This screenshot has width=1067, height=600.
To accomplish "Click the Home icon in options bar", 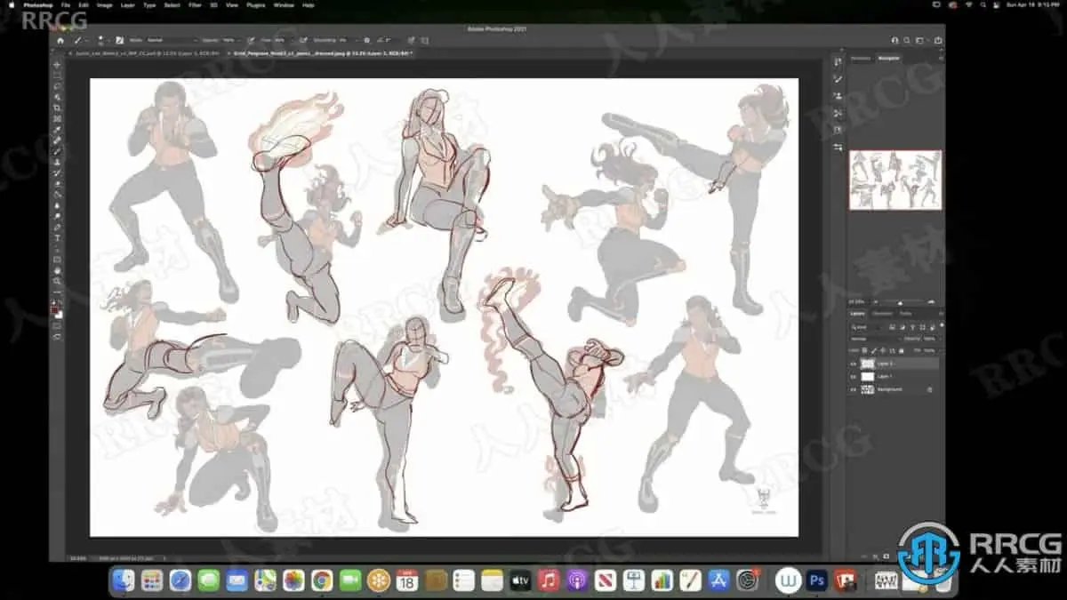I will [60, 40].
